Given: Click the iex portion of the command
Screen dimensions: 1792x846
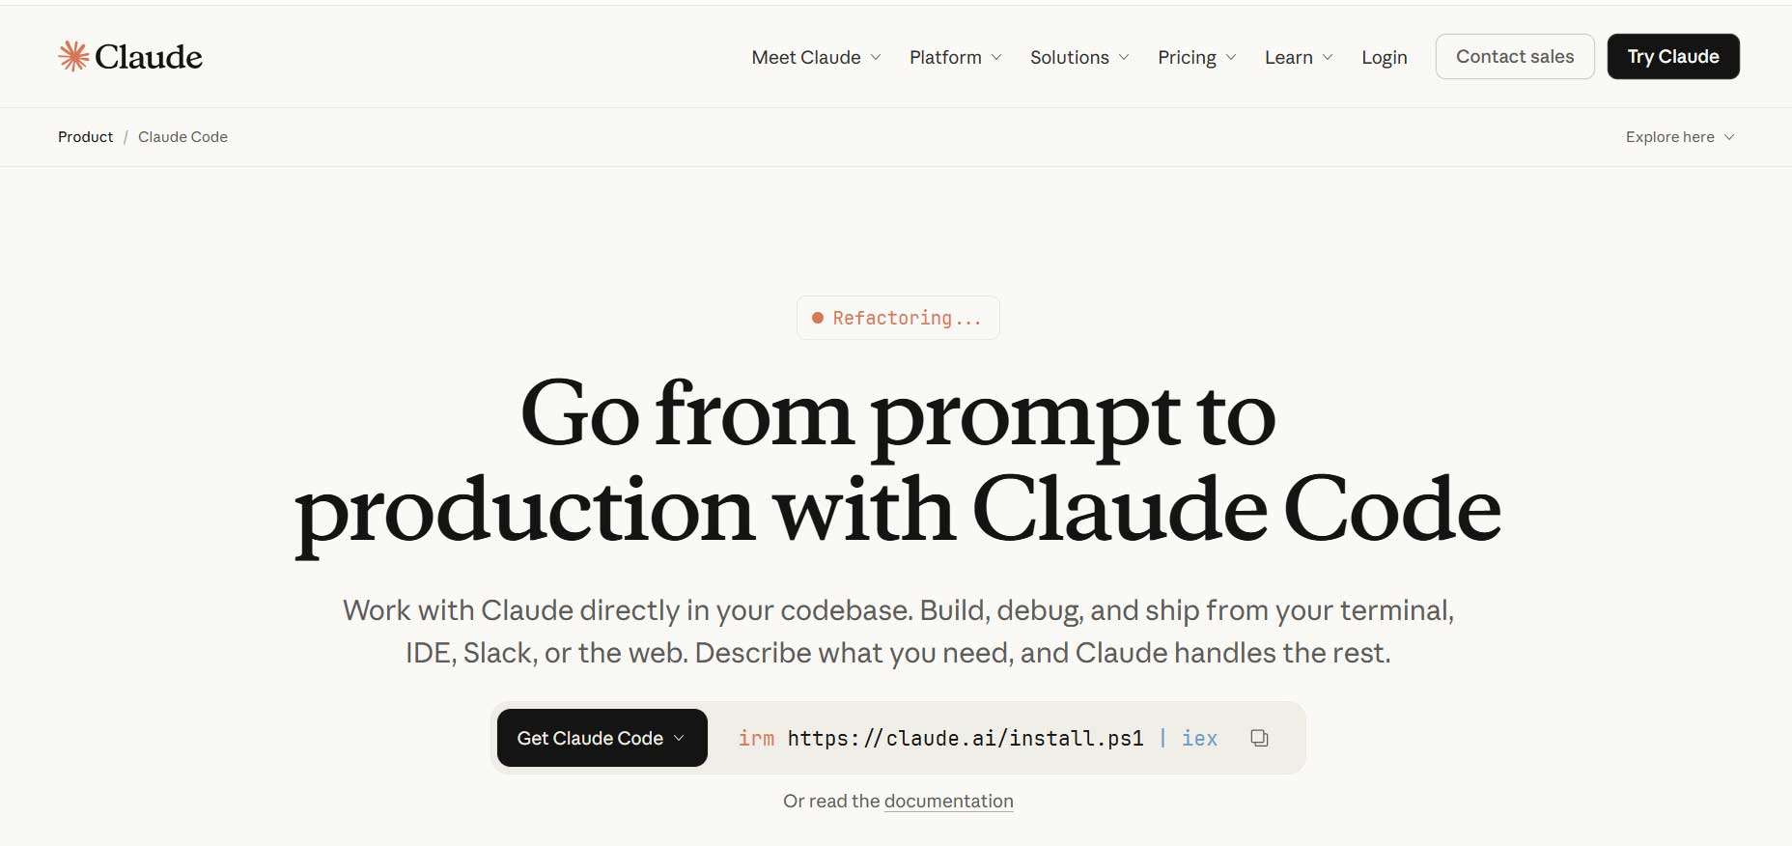Looking at the screenshot, I should pos(1199,738).
